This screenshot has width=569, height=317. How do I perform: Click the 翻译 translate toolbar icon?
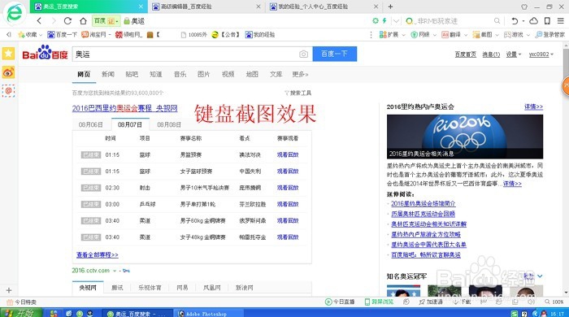coord(451,34)
